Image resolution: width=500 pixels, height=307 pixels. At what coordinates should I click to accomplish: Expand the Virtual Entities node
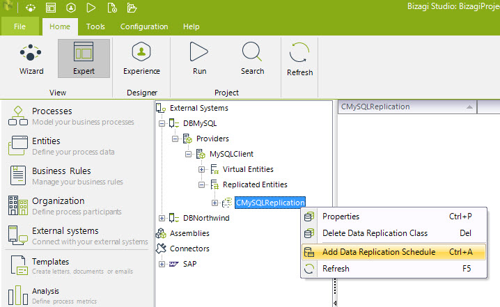click(201, 169)
